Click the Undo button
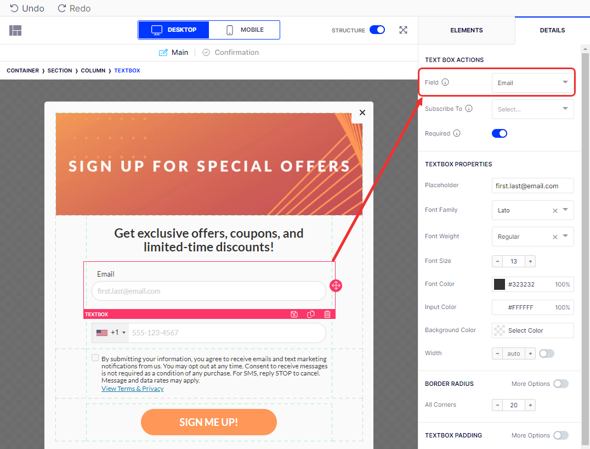Image resolution: width=590 pixels, height=449 pixels. click(27, 8)
